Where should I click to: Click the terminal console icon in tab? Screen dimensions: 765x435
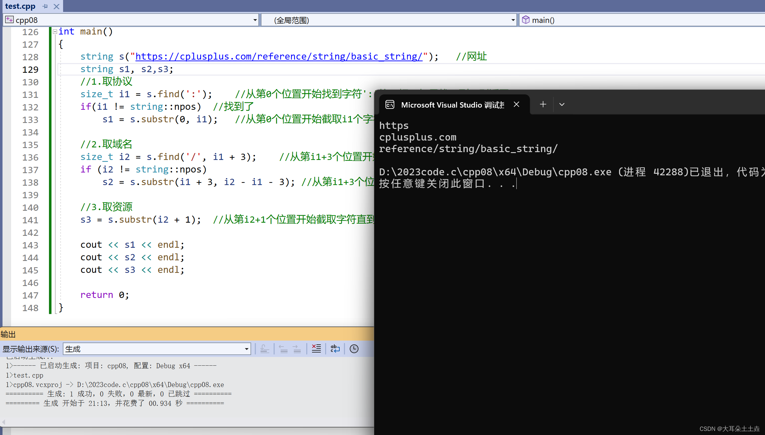[x=390, y=105]
